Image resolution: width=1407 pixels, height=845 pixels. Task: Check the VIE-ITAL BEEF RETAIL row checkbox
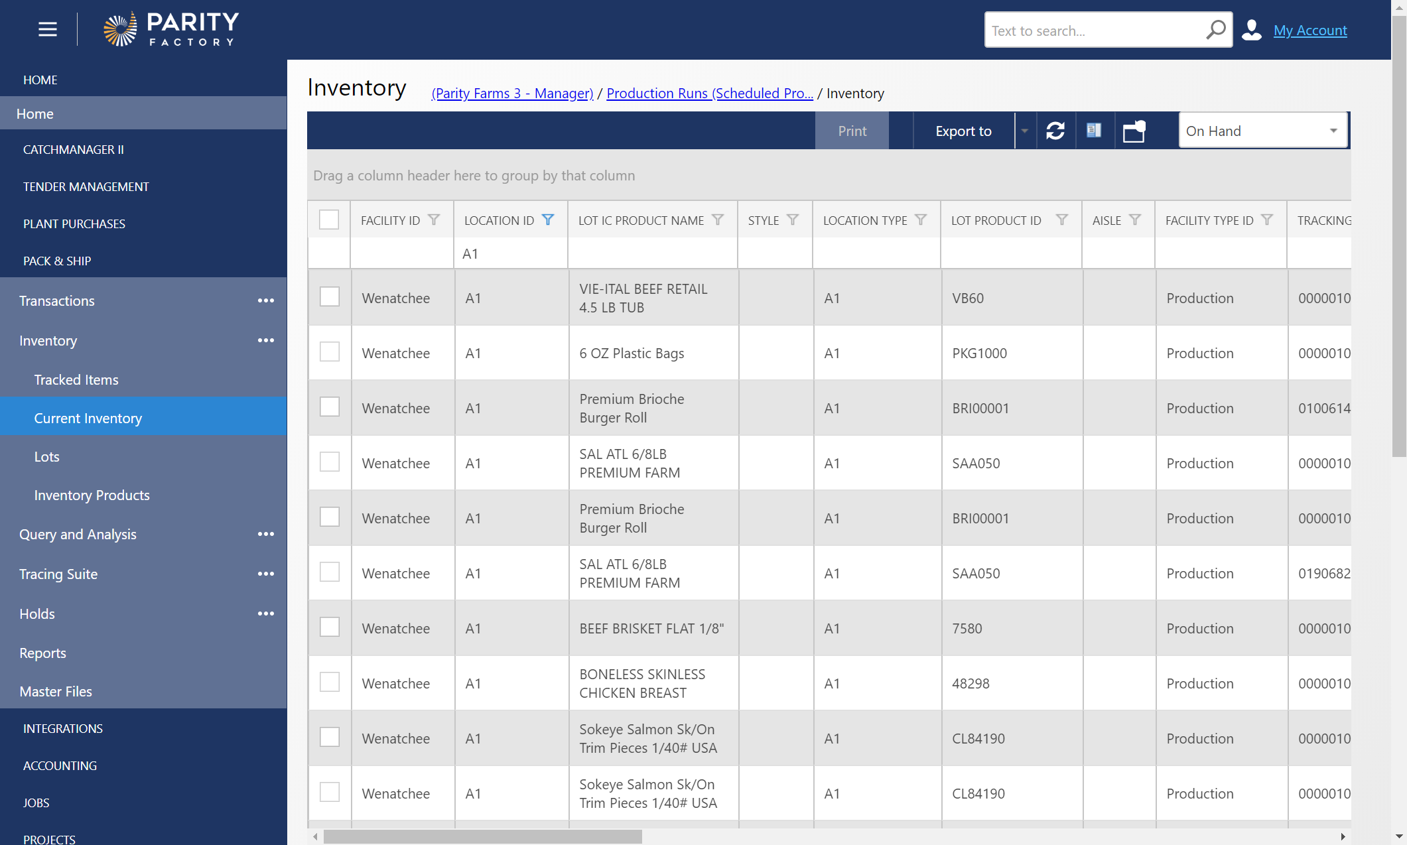coord(330,297)
